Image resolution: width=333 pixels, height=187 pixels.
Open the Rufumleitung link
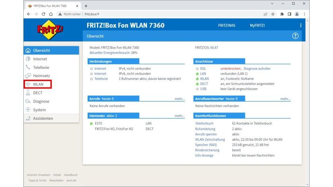coord(205,129)
